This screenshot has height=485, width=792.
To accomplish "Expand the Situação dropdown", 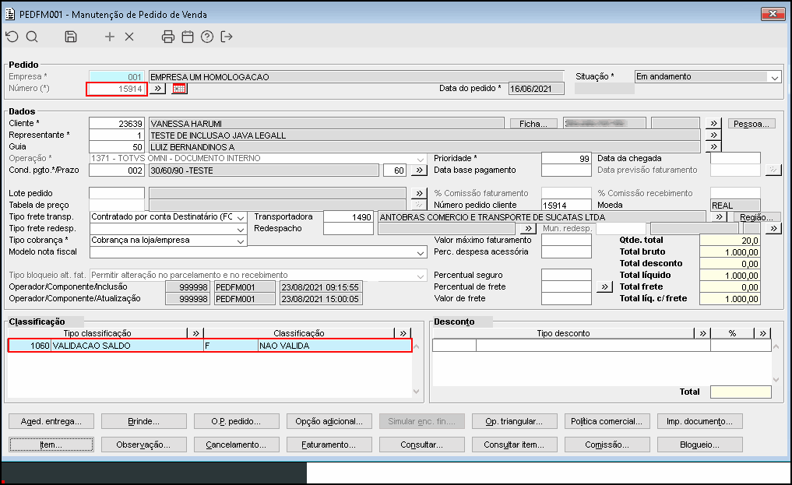I will click(773, 77).
